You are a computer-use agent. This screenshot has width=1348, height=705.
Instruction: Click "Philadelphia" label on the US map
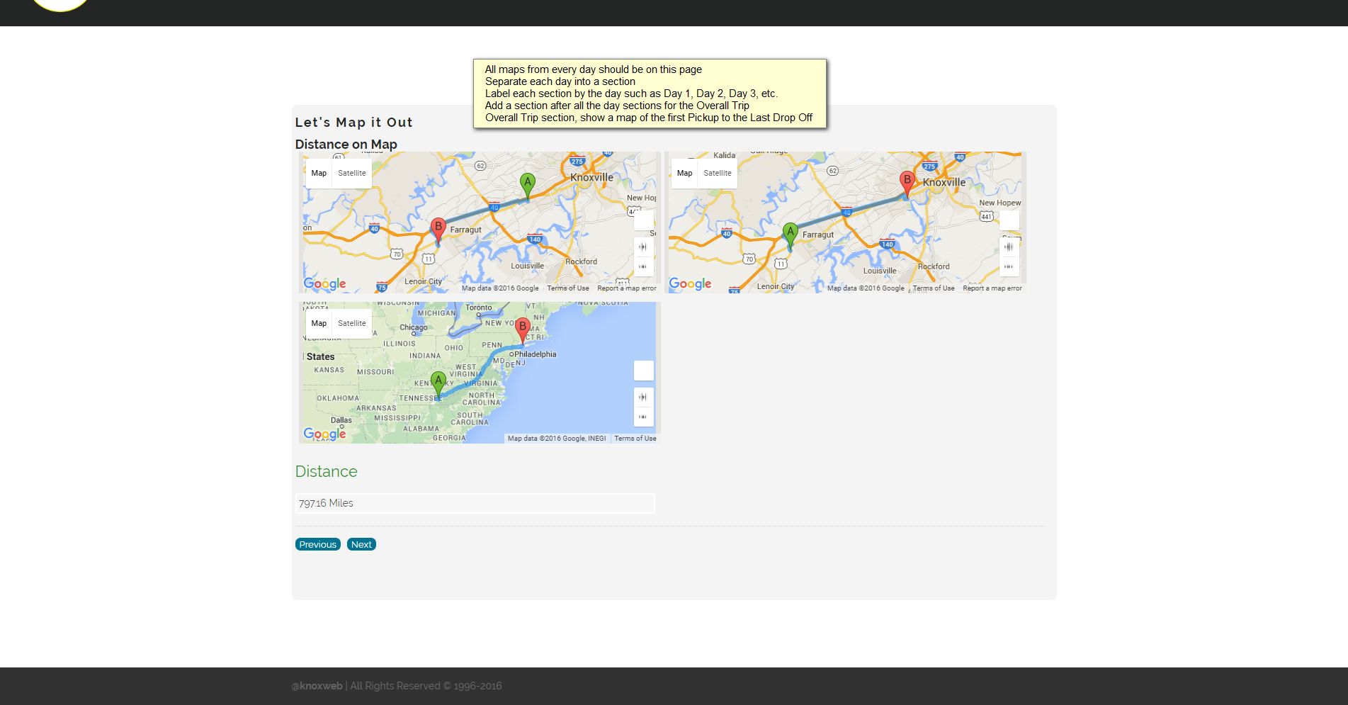pyautogui.click(x=536, y=354)
